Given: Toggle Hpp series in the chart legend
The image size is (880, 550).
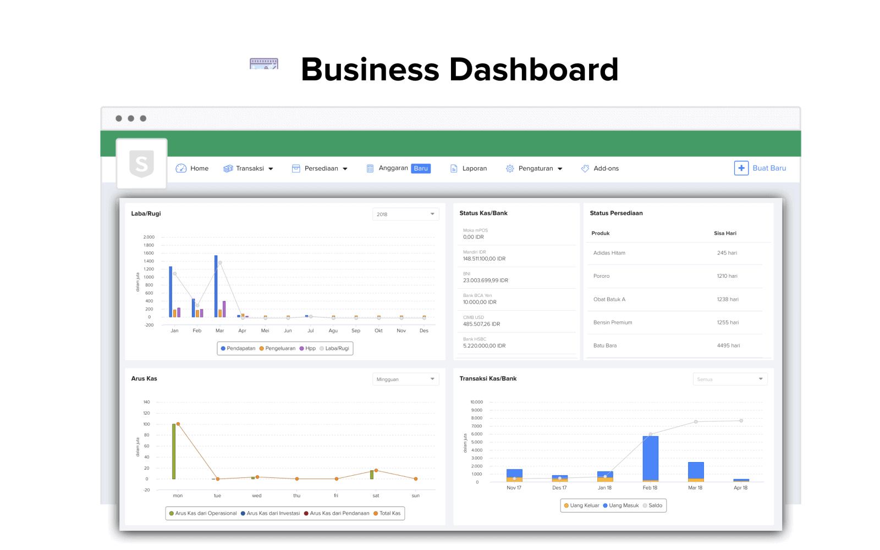Looking at the screenshot, I should click(x=307, y=348).
